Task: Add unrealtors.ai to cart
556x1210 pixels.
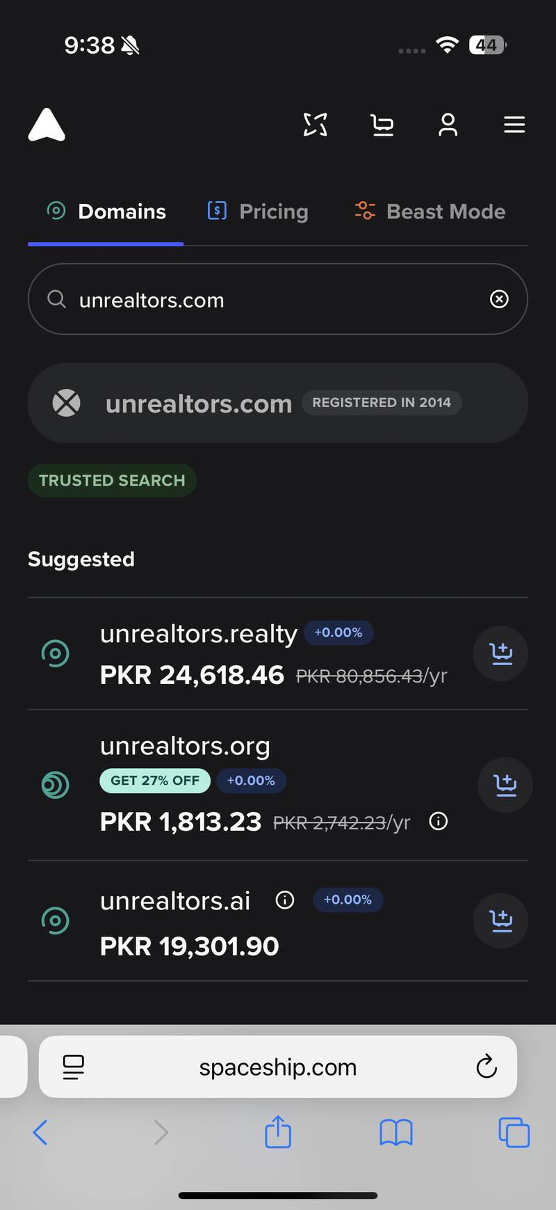Action: (500, 921)
